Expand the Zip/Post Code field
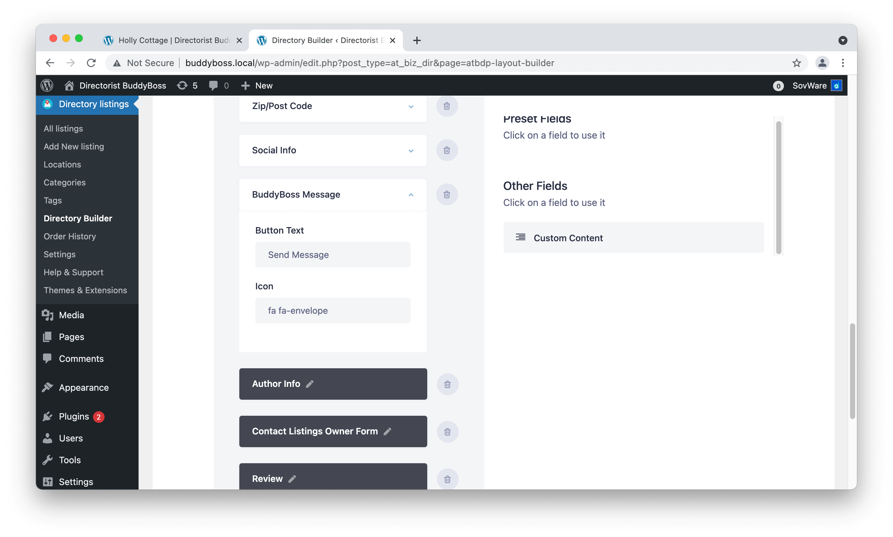893x537 pixels. [x=411, y=107]
